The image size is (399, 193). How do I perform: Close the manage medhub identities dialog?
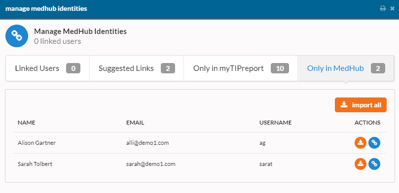(392, 9)
